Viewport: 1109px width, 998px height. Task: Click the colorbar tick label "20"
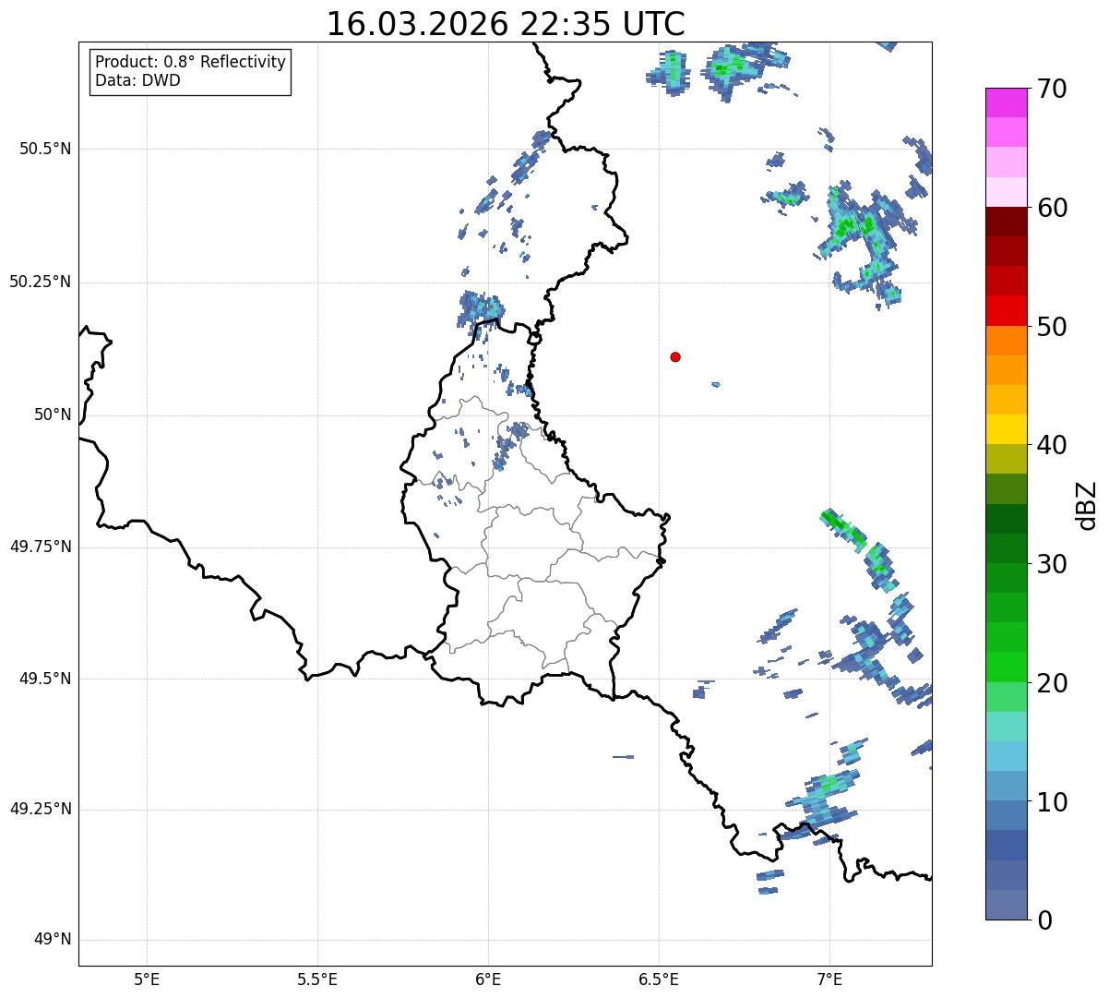click(x=1051, y=683)
